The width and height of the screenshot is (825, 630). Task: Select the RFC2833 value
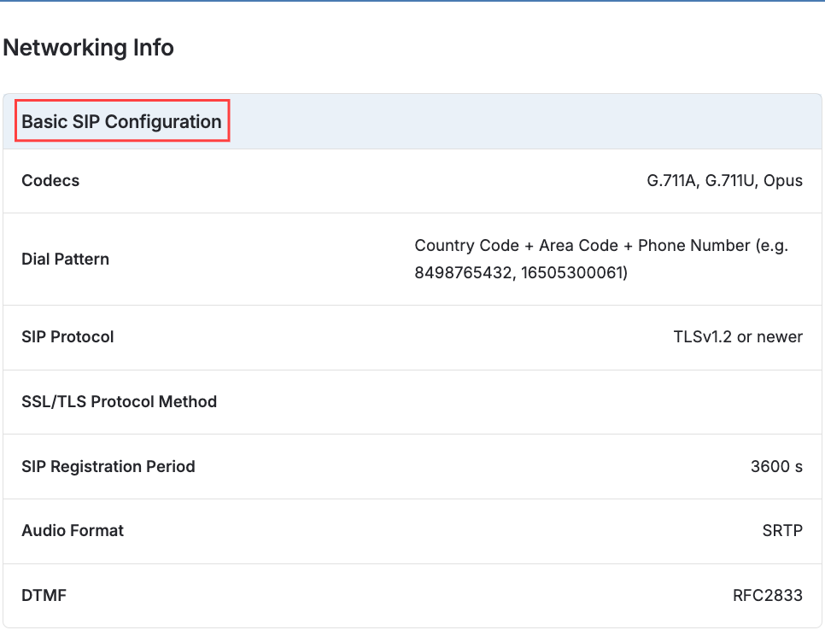[x=768, y=595]
